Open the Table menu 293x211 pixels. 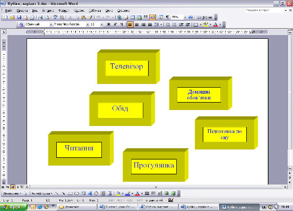pos(95,11)
